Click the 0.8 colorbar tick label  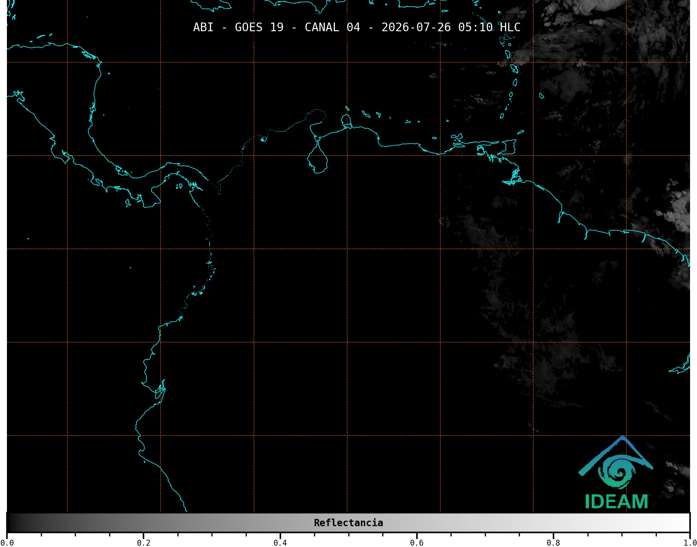[x=553, y=542]
